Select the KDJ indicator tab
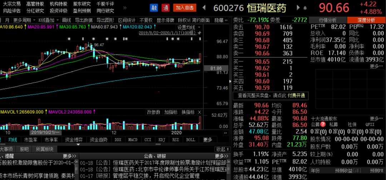The width and height of the screenshot is (386, 180). click(x=162, y=140)
